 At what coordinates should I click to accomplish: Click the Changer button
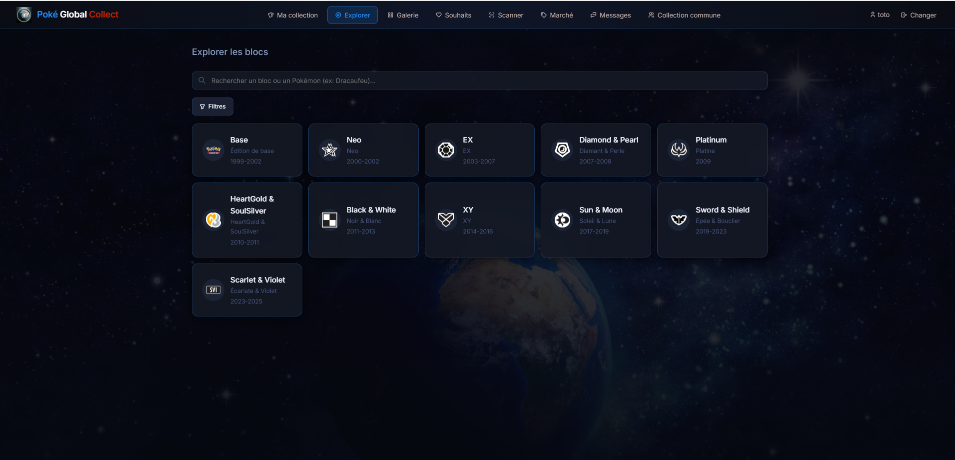pos(919,15)
